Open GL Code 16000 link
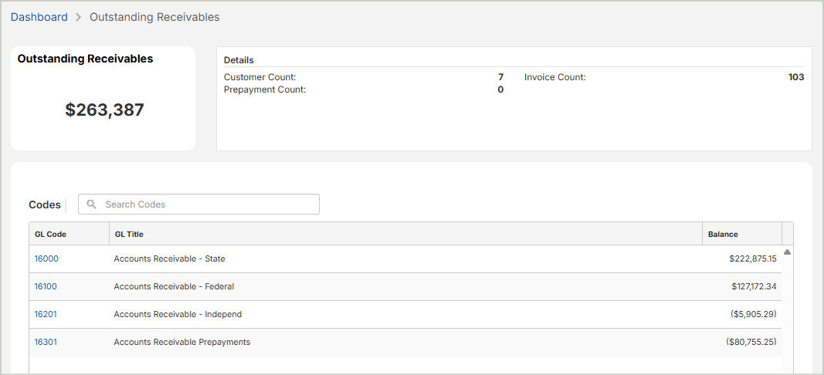Image resolution: width=824 pixels, height=375 pixels. (x=46, y=258)
